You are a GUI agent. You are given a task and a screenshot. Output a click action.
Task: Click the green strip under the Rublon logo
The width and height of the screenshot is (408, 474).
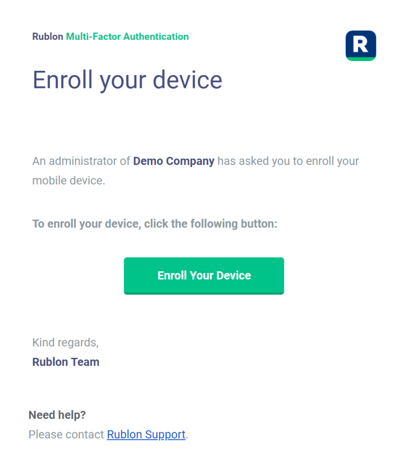360,59
